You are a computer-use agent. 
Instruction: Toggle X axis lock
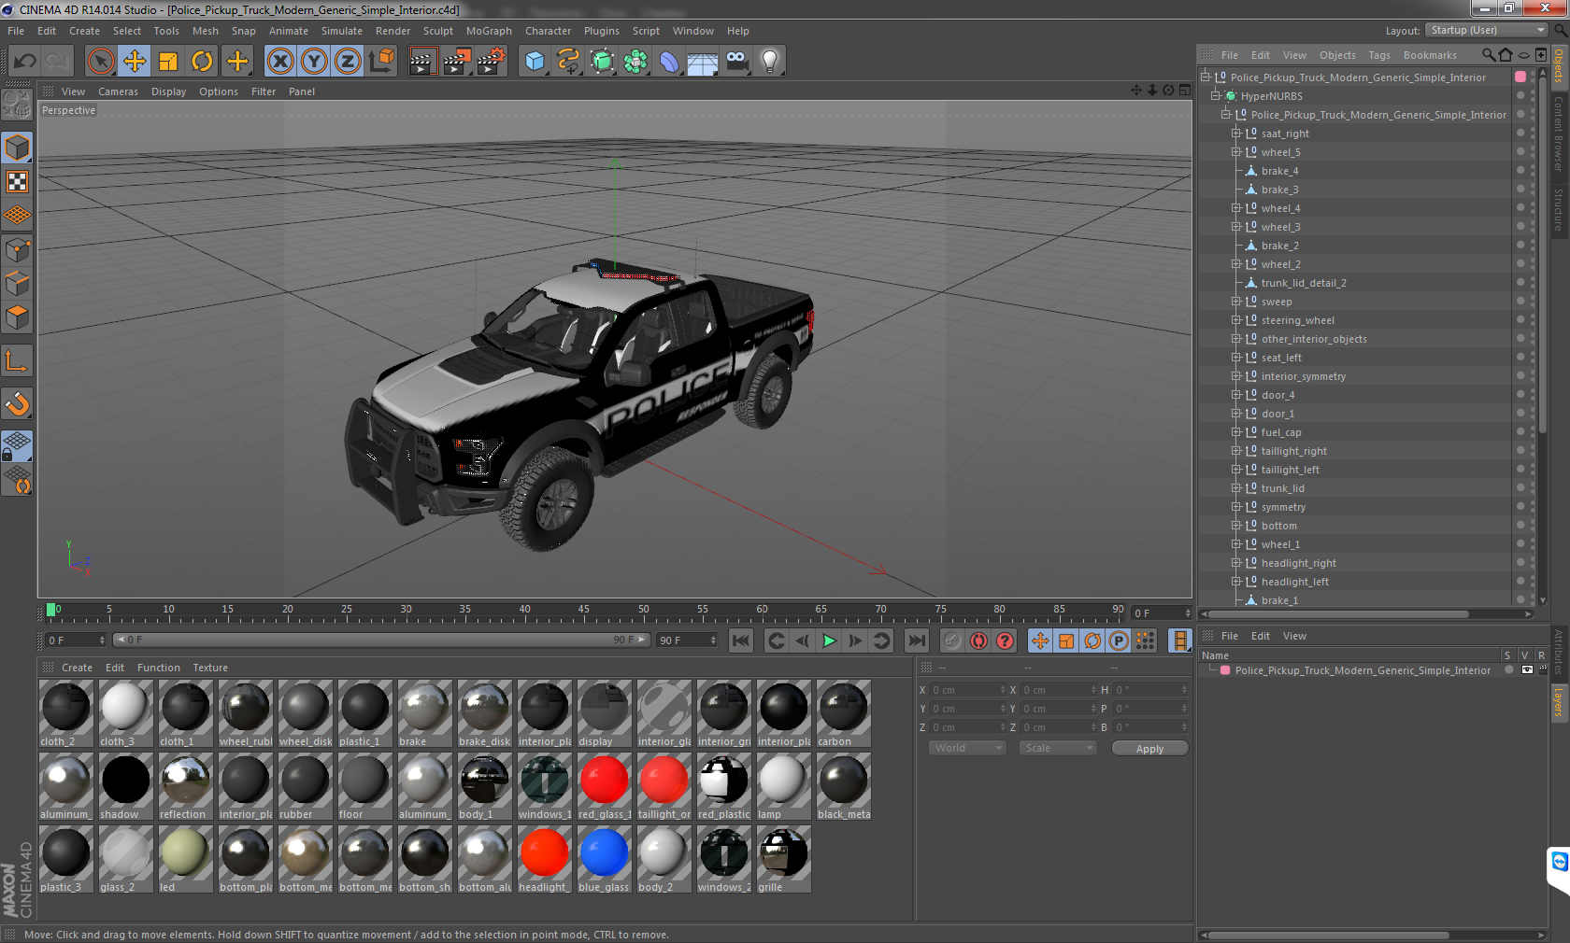pyautogui.click(x=279, y=62)
